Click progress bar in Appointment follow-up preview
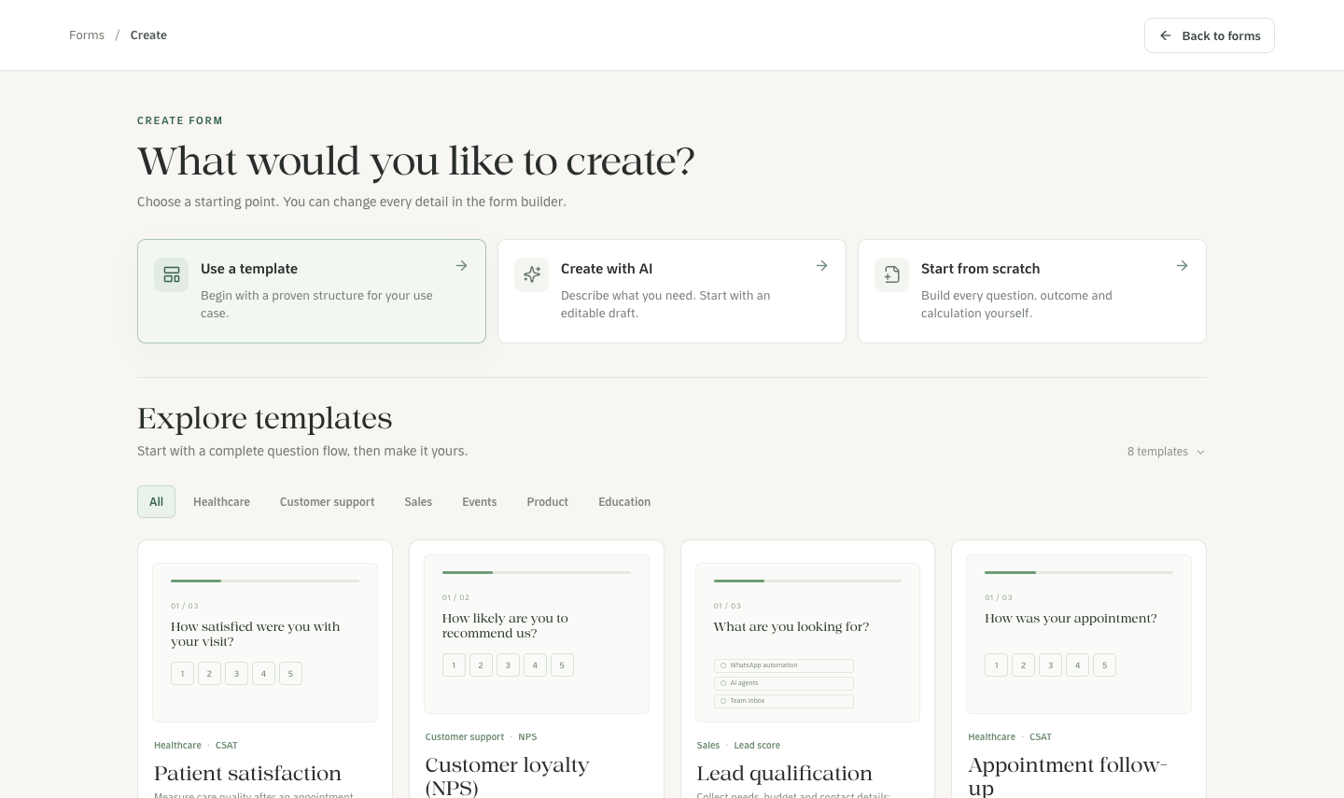The image size is (1344, 798). coord(1079,572)
